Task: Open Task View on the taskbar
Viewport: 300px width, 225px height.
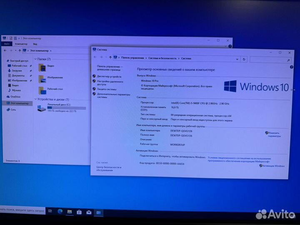Action: click(50, 211)
